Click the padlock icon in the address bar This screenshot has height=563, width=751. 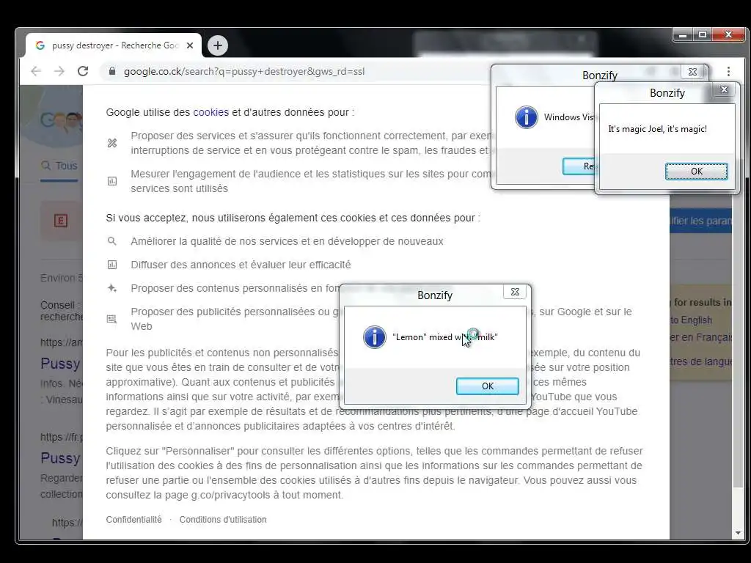pyautogui.click(x=112, y=71)
